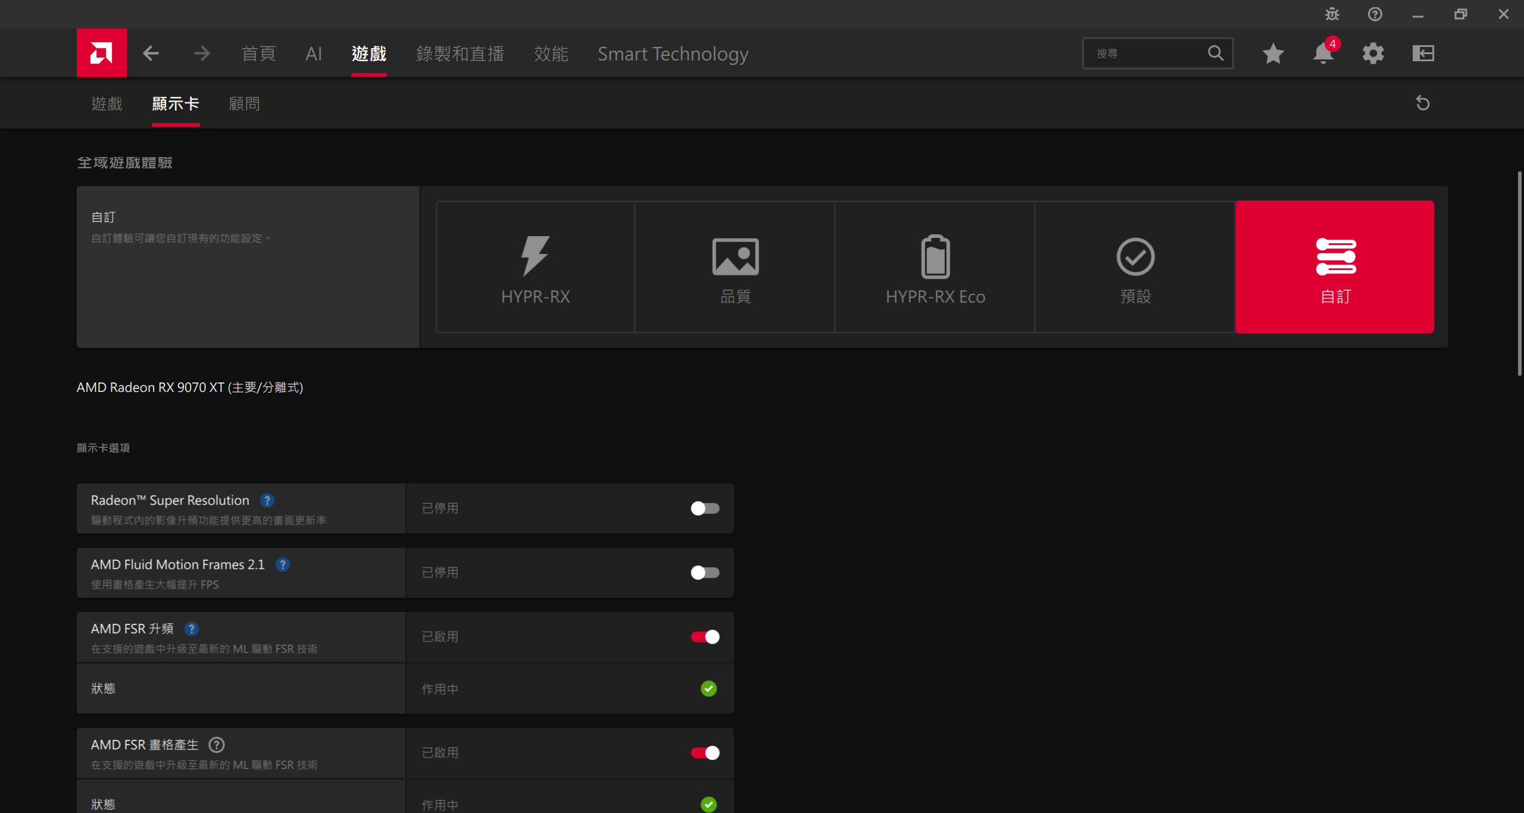
Task: Click the sidebar panel toggle icon
Action: point(1423,54)
